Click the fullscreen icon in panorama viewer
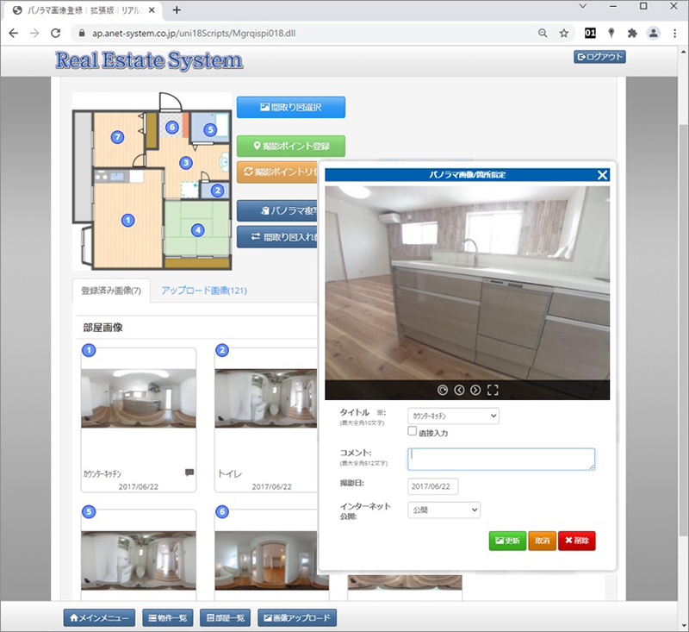 (493, 390)
